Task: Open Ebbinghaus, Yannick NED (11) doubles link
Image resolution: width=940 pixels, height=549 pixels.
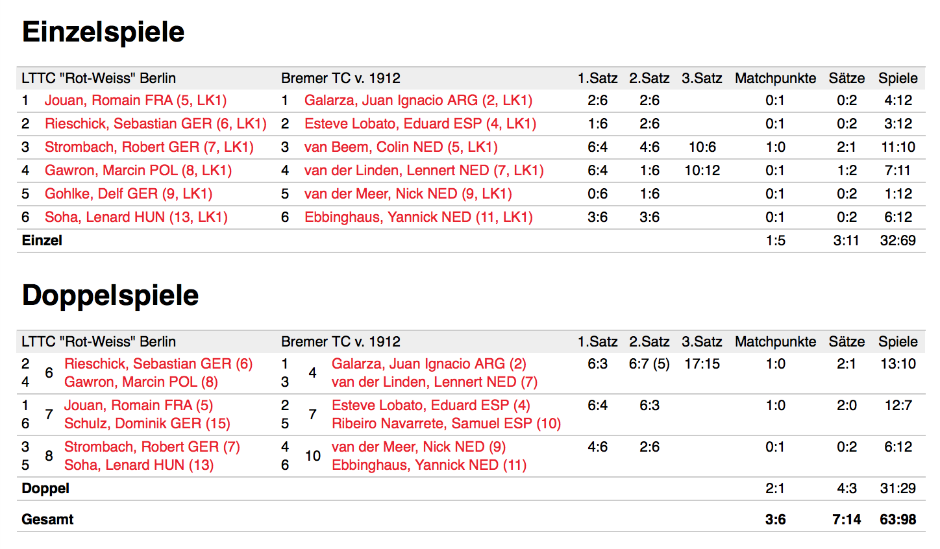Action: [428, 465]
